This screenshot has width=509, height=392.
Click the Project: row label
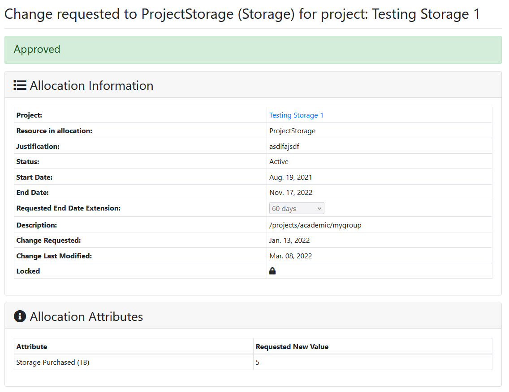click(x=29, y=115)
